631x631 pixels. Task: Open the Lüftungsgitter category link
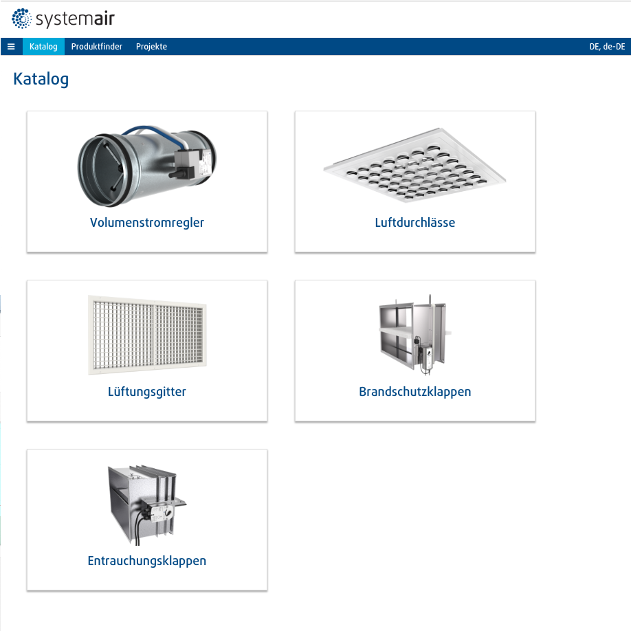click(147, 392)
